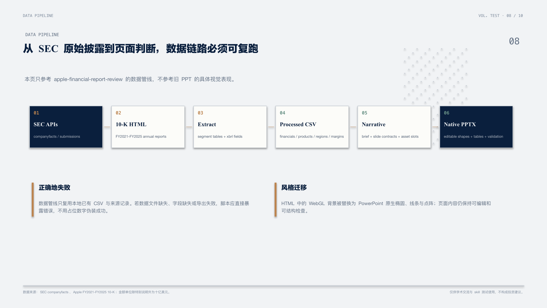Click brief + slide contracts + asset slots
Image resolution: width=547 pixels, height=308 pixels.
click(x=390, y=136)
